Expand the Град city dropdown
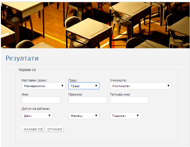 (x=84, y=86)
